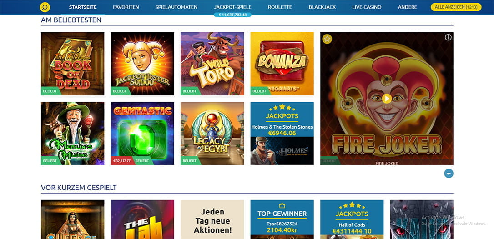Viewport: 494px width, 239px height.
Task: Expand more popular games with blue arrow
Action: (449, 174)
